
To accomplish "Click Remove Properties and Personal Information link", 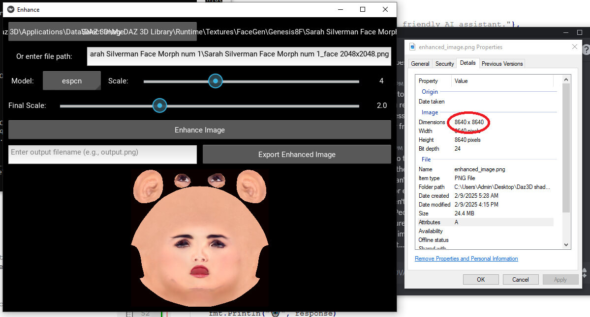I will [466, 259].
